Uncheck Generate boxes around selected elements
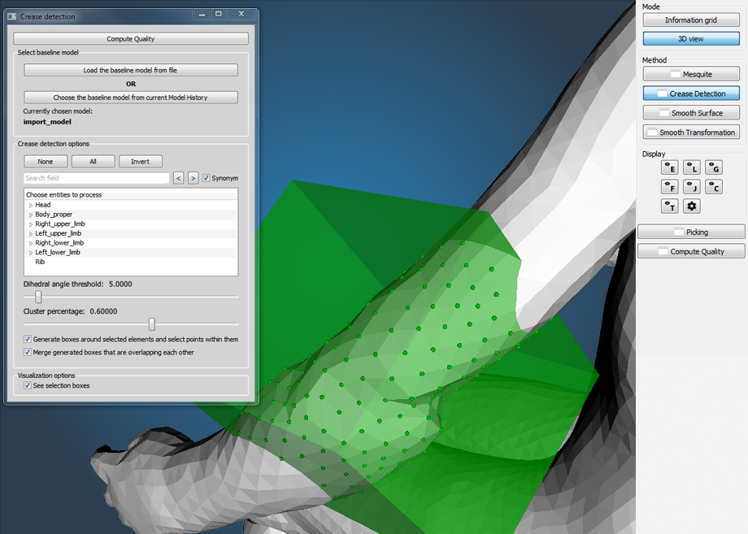The width and height of the screenshot is (748, 534). [28, 340]
